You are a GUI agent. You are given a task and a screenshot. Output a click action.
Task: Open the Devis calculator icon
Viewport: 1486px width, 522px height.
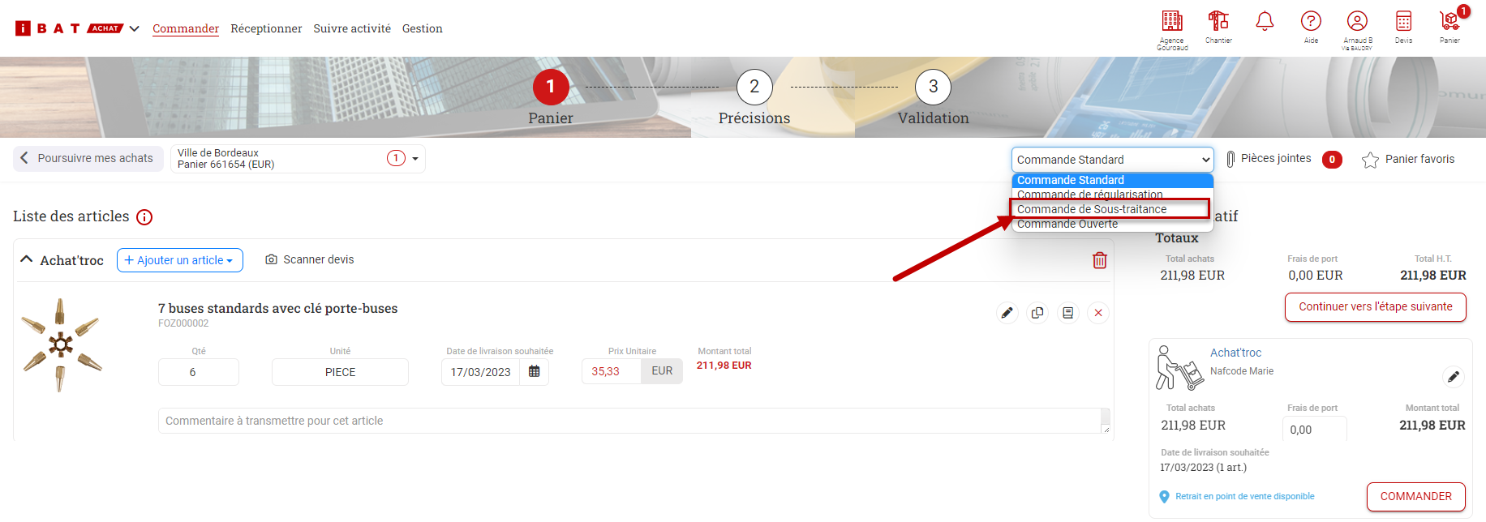(x=1403, y=22)
